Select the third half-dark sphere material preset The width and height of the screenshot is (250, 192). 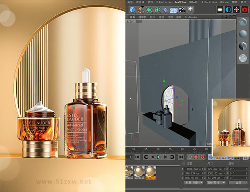pyautogui.click(x=243, y=46)
